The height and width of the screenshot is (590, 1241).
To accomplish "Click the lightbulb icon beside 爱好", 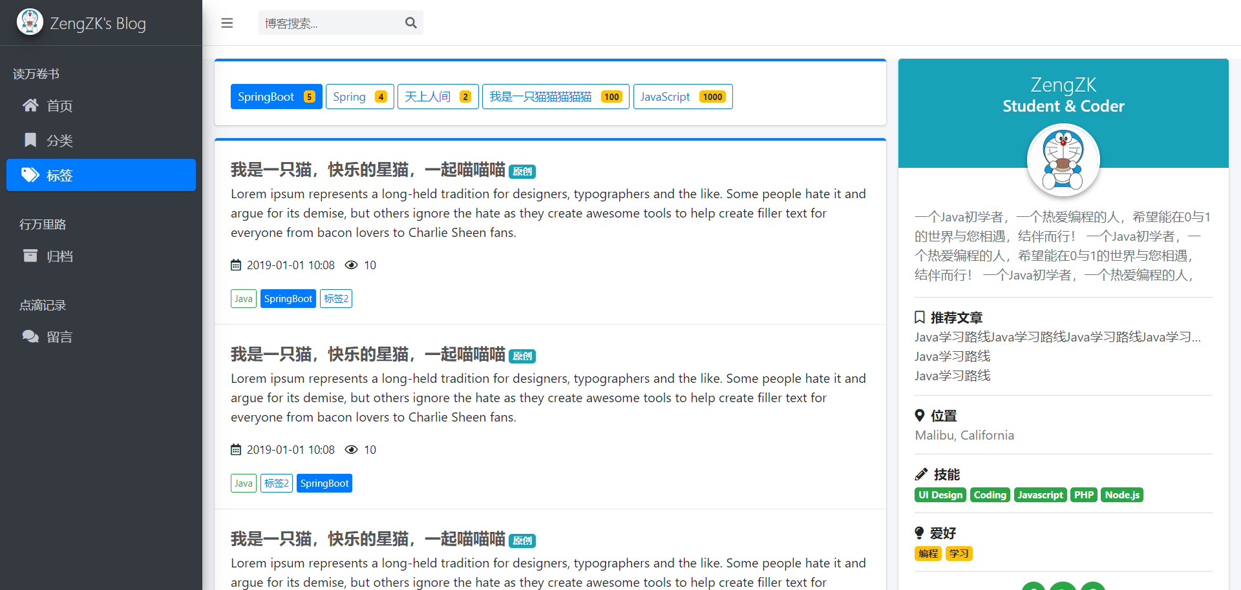I will 920,533.
